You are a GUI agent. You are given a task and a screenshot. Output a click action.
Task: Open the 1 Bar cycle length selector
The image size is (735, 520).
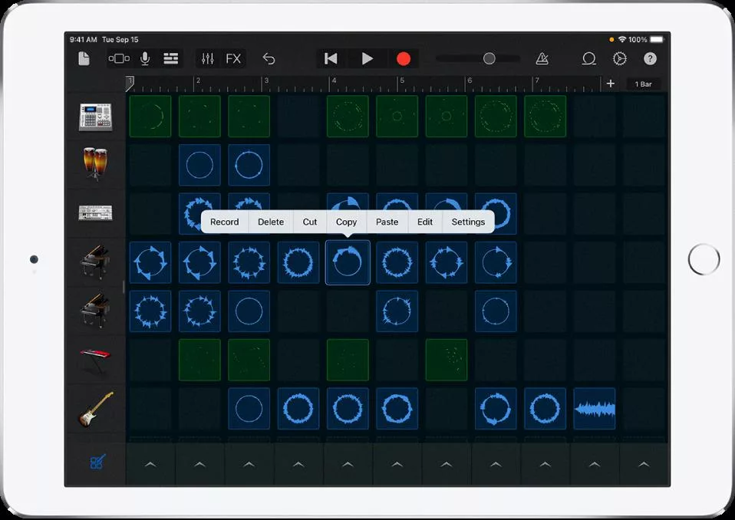644,84
